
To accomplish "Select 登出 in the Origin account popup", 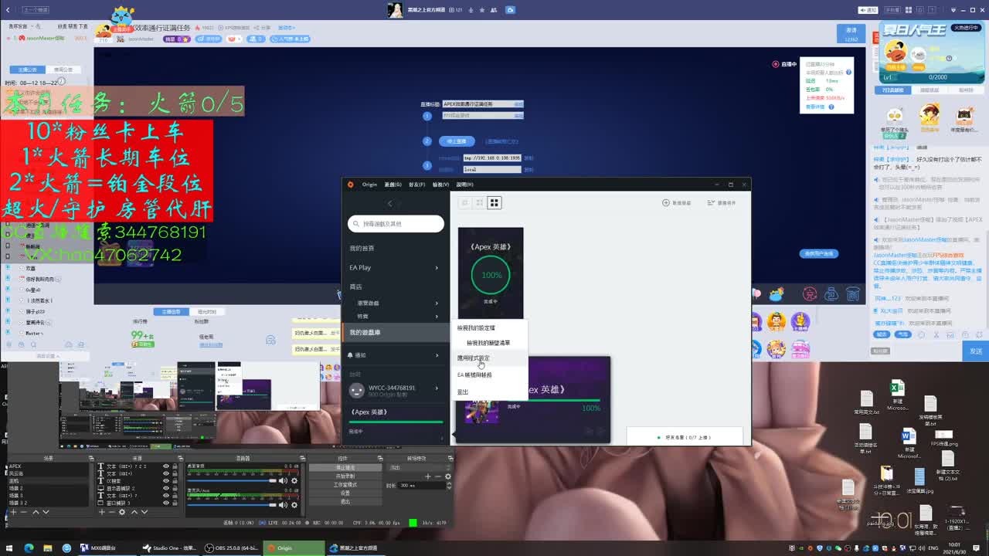I will pyautogui.click(x=463, y=392).
